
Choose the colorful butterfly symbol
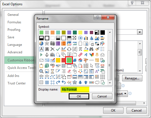[x=91, y=55]
